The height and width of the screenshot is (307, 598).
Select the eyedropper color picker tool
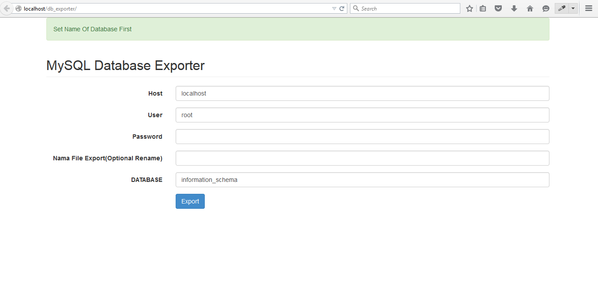pos(562,8)
